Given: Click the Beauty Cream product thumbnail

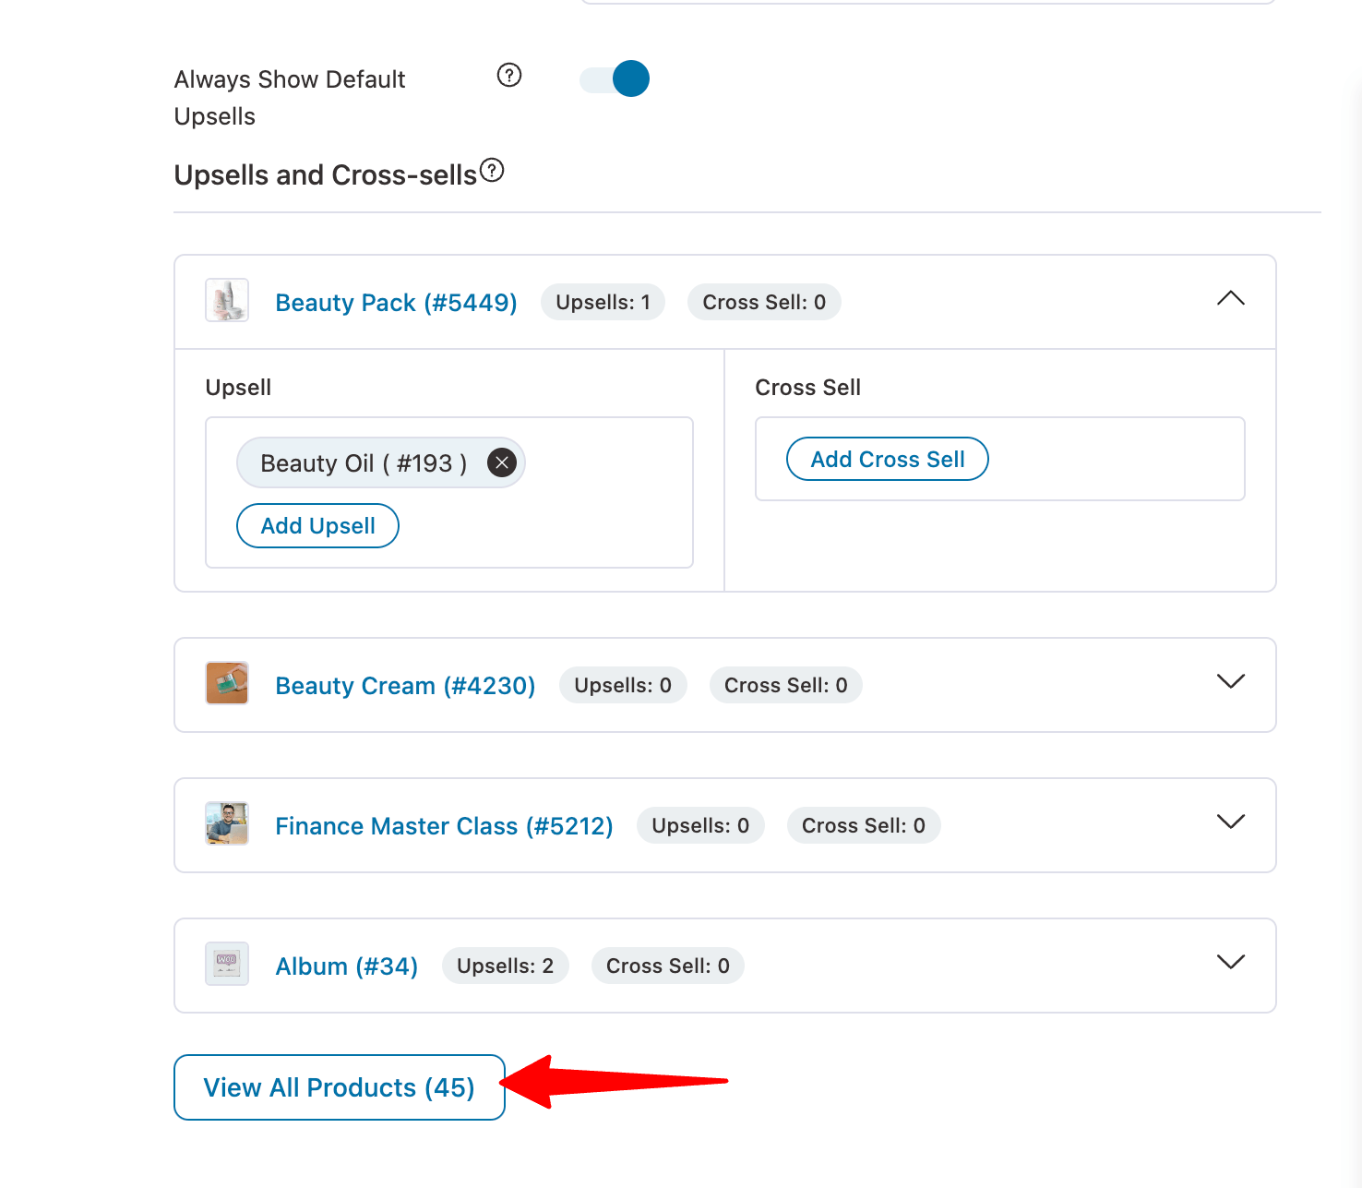Looking at the screenshot, I should click(x=227, y=684).
